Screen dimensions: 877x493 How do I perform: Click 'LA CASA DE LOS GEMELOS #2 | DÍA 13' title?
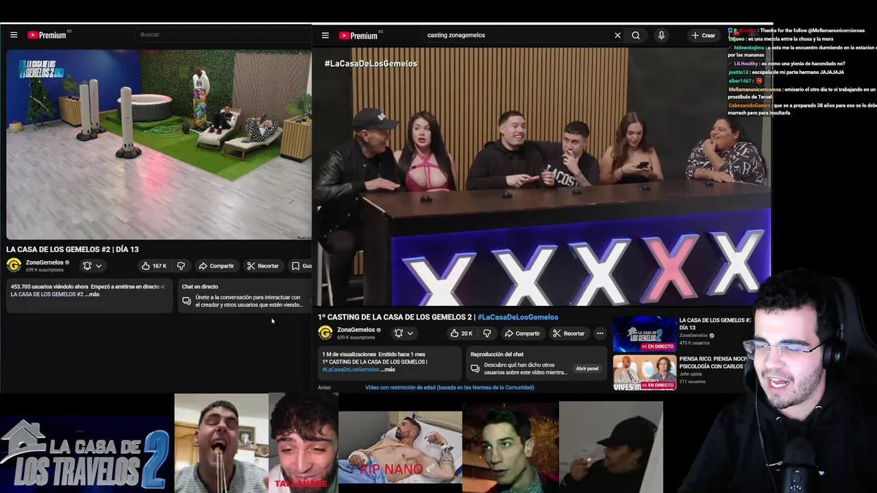pos(73,249)
